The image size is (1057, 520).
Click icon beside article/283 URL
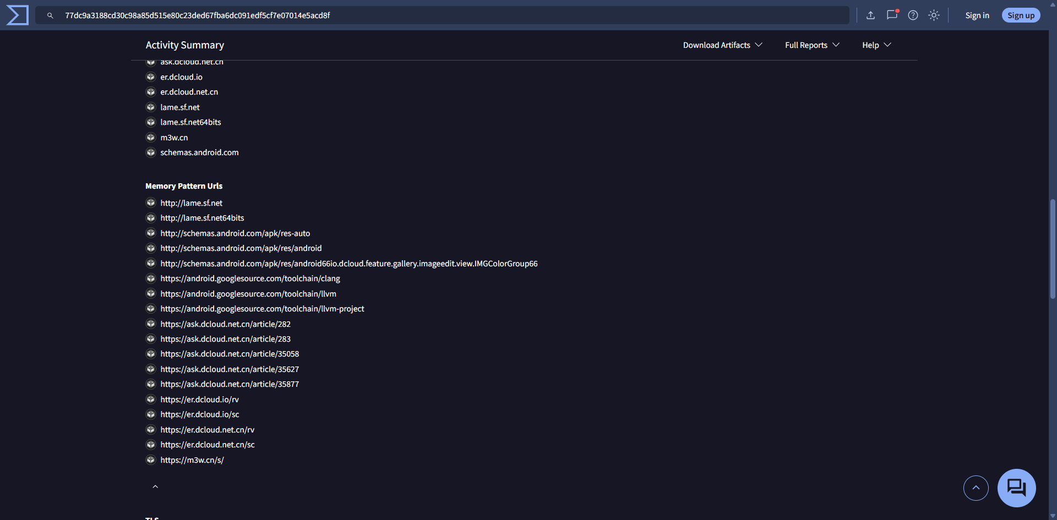click(151, 339)
